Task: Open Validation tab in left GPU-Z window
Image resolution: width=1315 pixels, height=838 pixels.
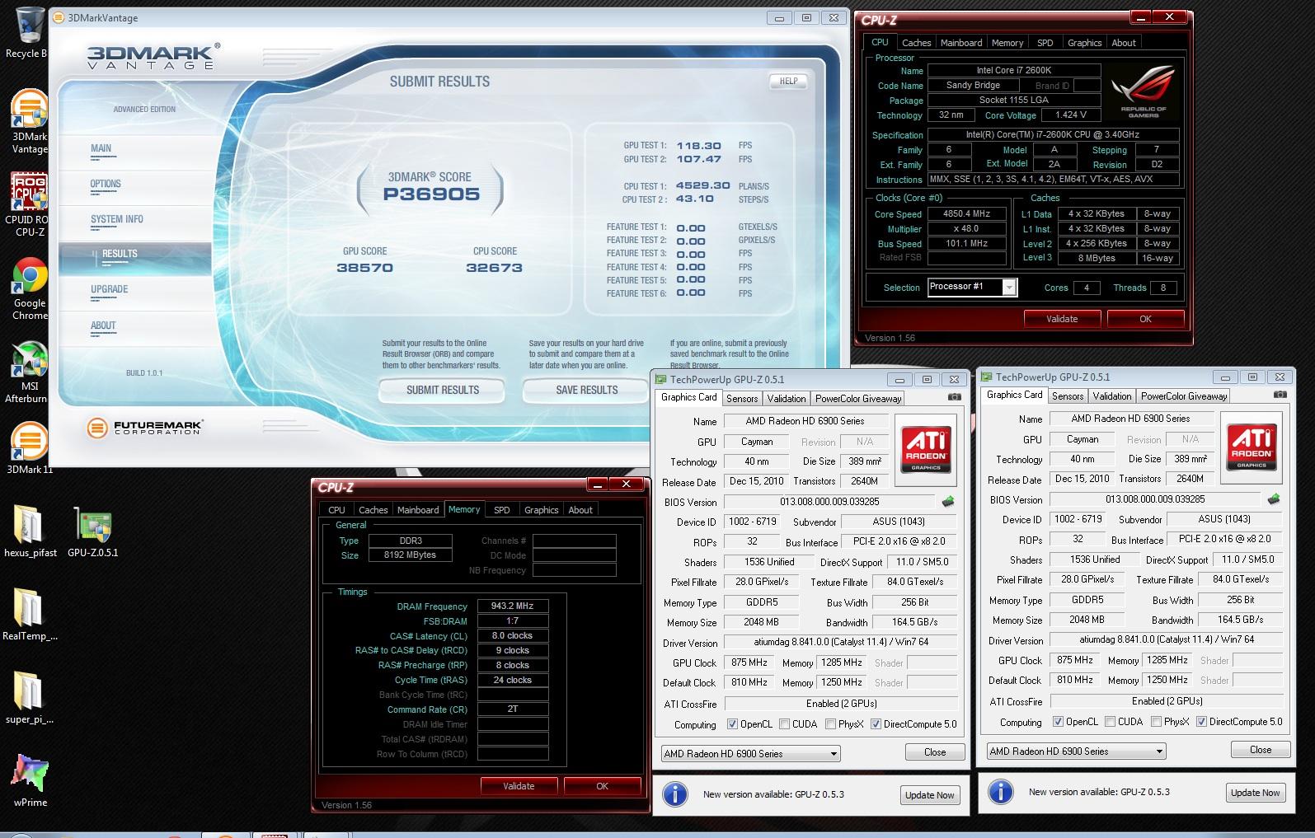Action: click(x=787, y=399)
